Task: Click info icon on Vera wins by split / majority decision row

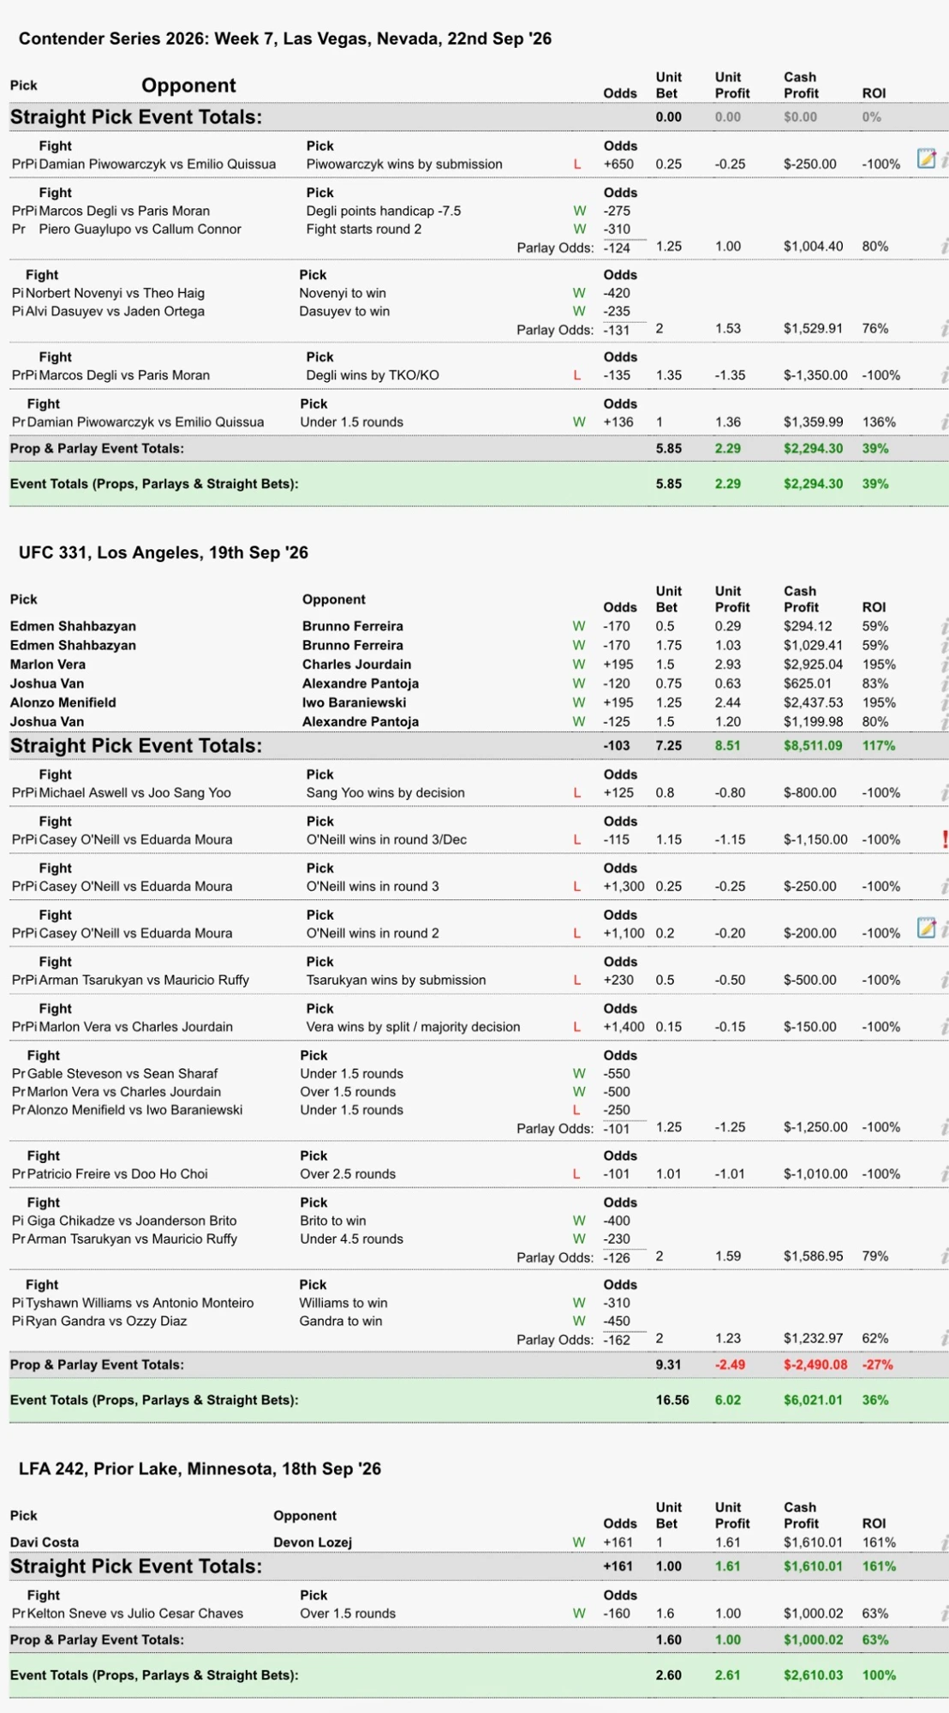Action: (x=945, y=1027)
